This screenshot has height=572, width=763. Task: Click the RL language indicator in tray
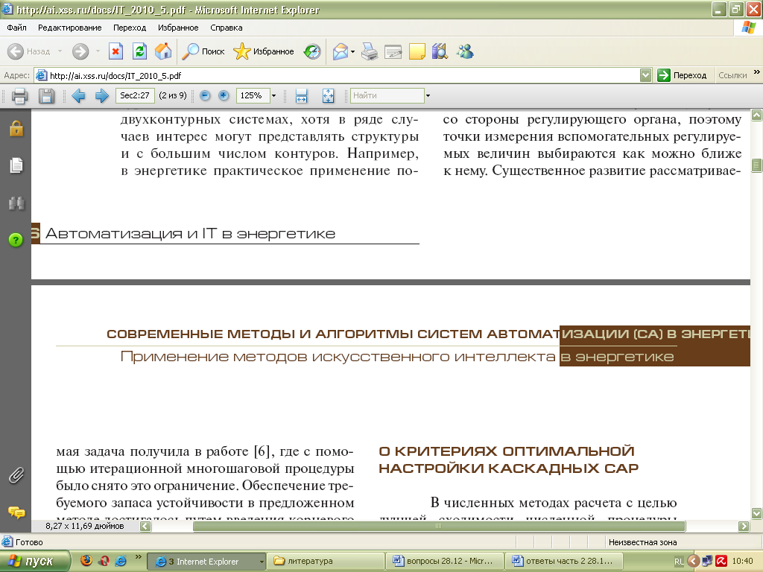point(679,562)
